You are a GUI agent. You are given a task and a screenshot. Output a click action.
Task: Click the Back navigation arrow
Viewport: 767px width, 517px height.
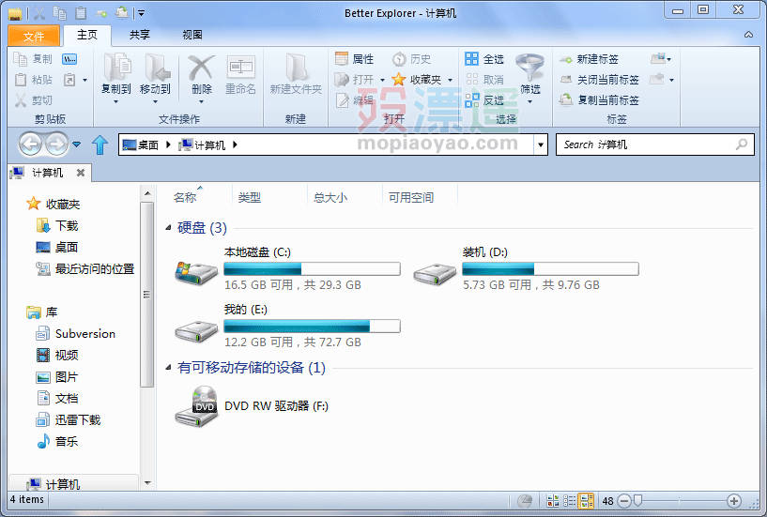pos(31,144)
